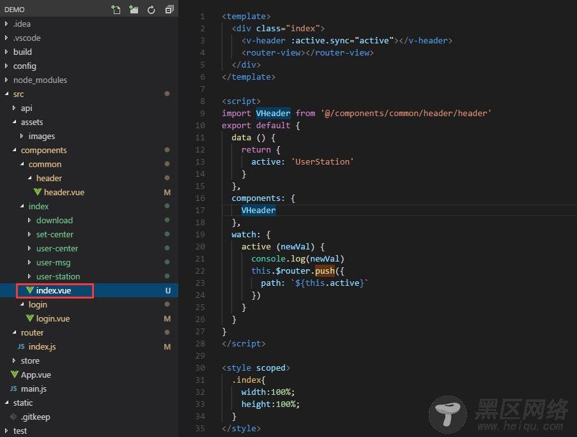Screen dimensions: 577x437
Task: Click the DEMO explorer section title
Action: click(x=14, y=10)
